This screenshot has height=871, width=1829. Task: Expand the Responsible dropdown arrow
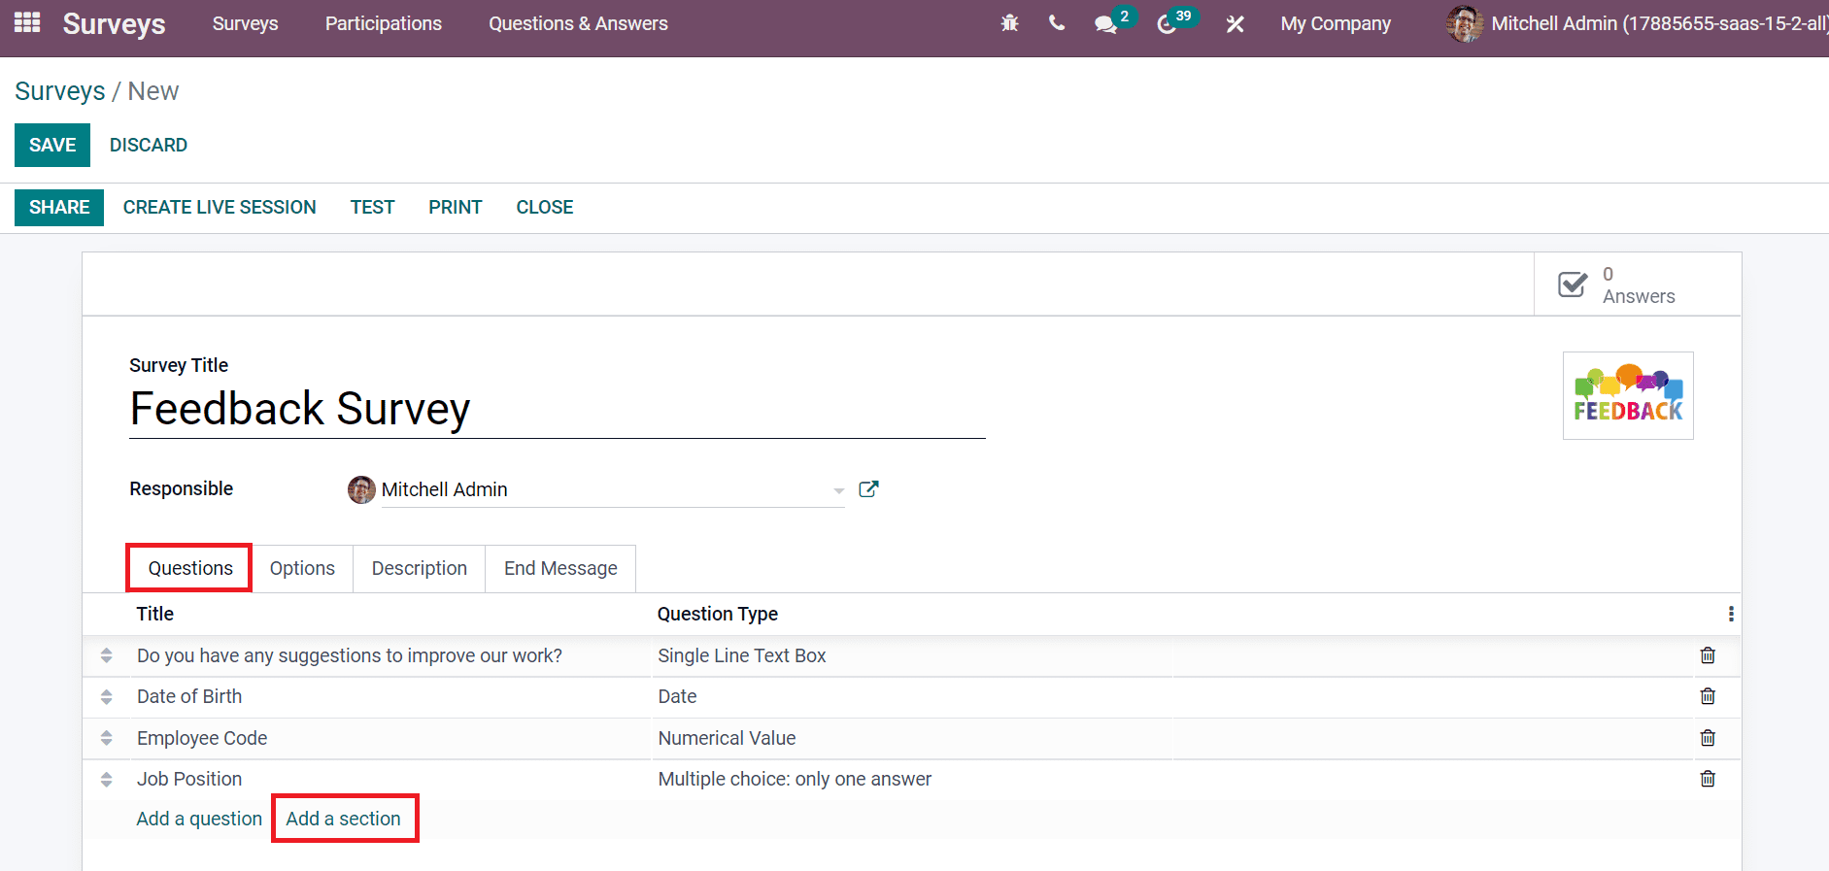[x=838, y=490]
